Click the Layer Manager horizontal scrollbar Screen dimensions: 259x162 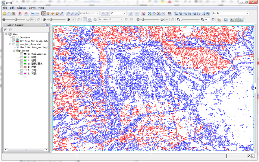tap(26, 150)
